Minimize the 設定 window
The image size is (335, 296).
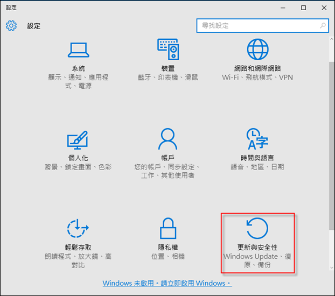[x=283, y=8]
